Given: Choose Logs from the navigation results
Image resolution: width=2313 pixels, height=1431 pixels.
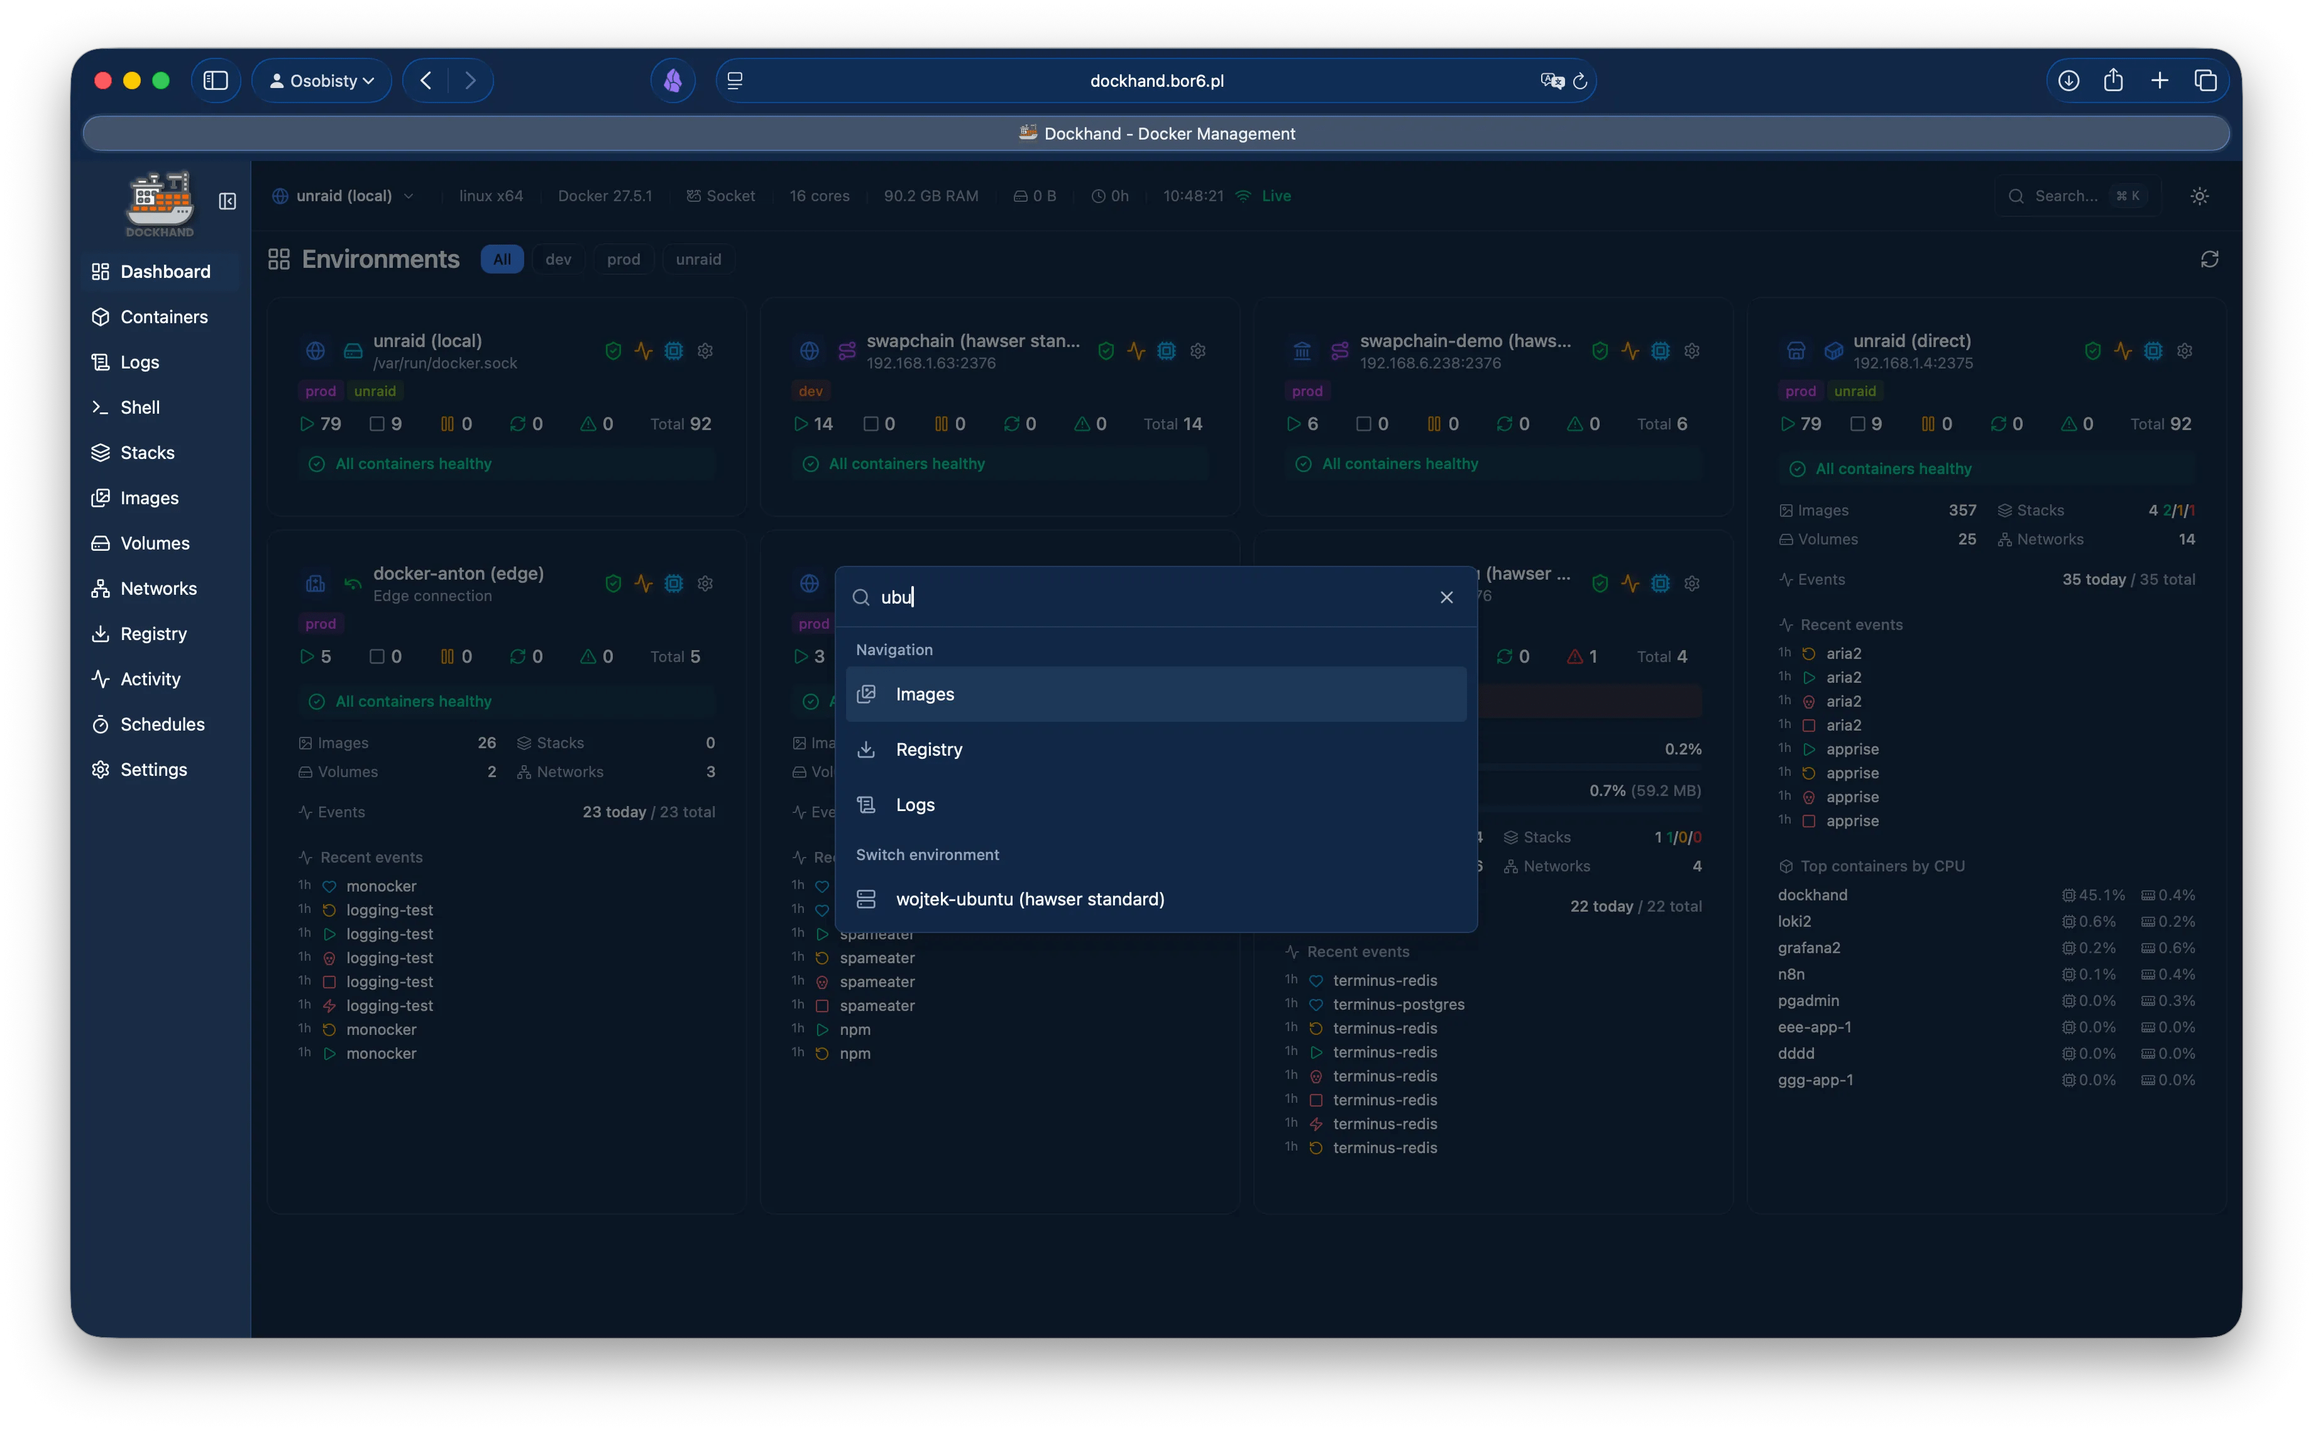Looking at the screenshot, I should [x=914, y=804].
